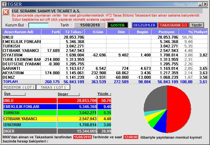Screen dimensions: 210x145
Task: Click Pozisyon value 1.708.814
Action: (169, 55)
